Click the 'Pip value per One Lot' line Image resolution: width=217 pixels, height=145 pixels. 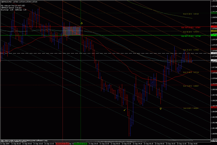(13, 6)
